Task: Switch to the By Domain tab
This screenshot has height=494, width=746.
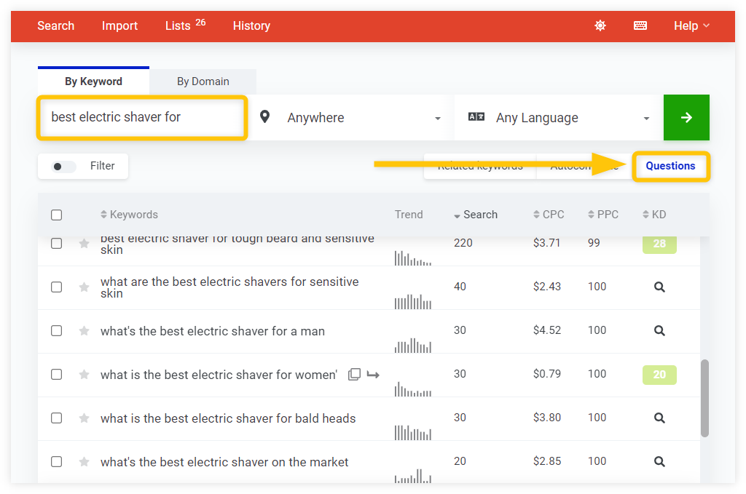Action: [203, 81]
